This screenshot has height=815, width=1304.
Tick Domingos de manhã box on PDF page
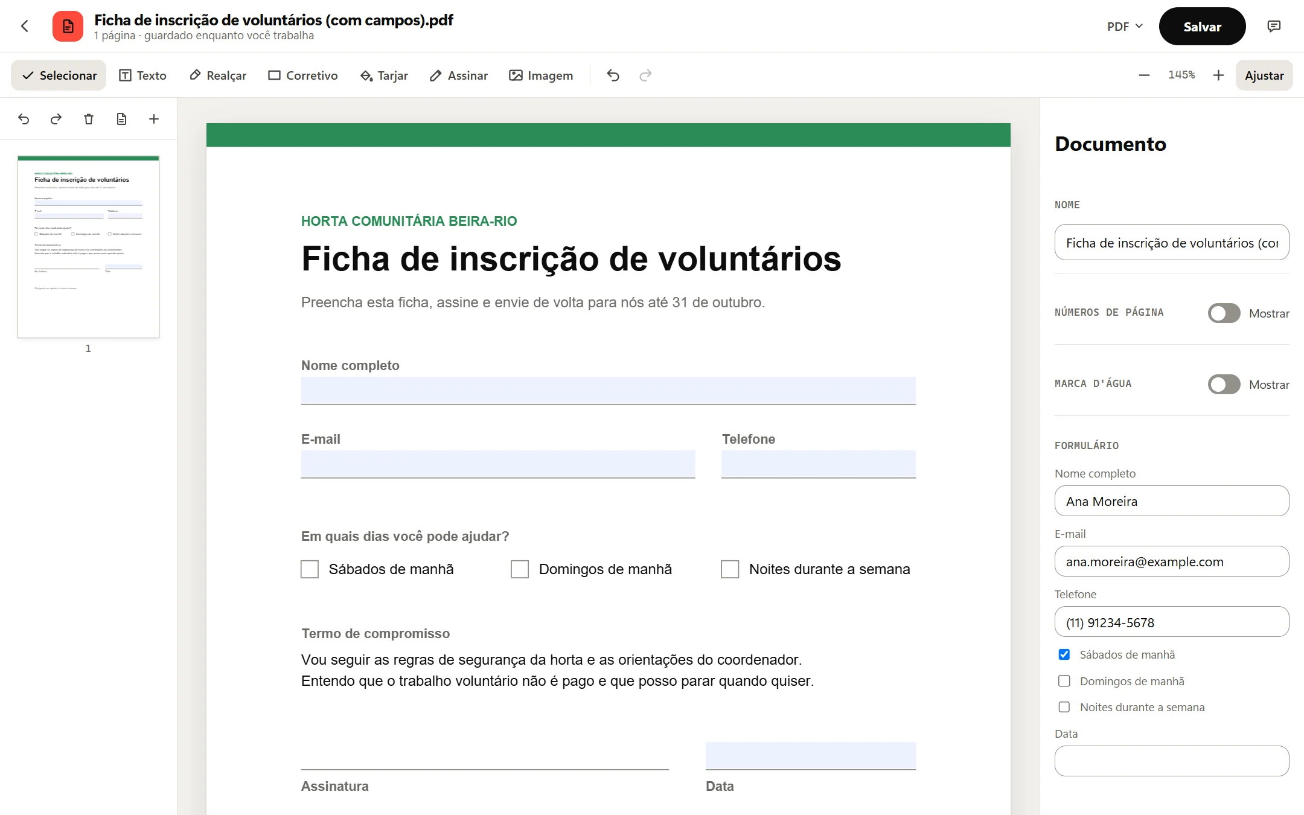pyautogui.click(x=520, y=569)
